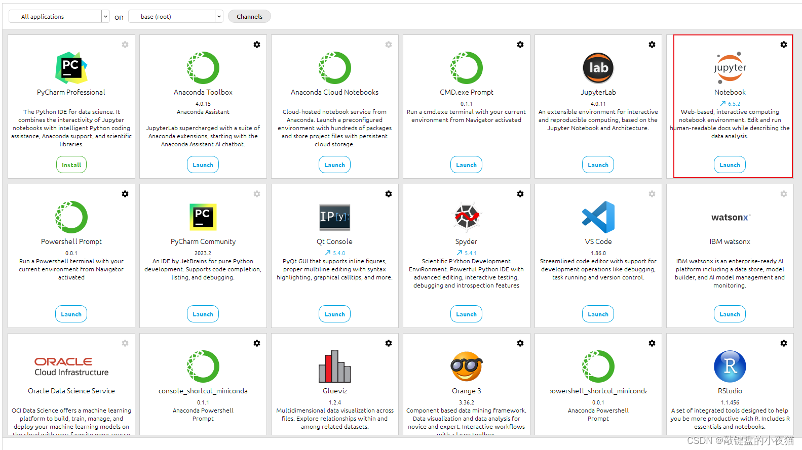Launch VS Code
The image size is (802, 450).
pyautogui.click(x=598, y=314)
